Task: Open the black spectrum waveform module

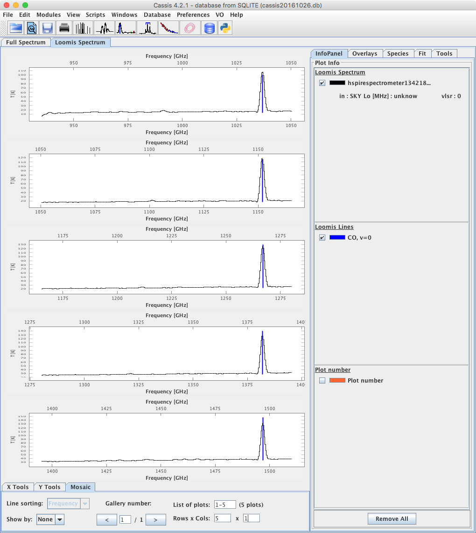Action: (x=104, y=28)
